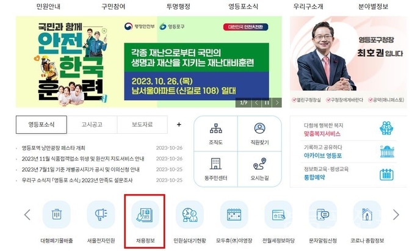
Task: Open the 새올전자민원 megaphone icon
Action: [x=101, y=214]
